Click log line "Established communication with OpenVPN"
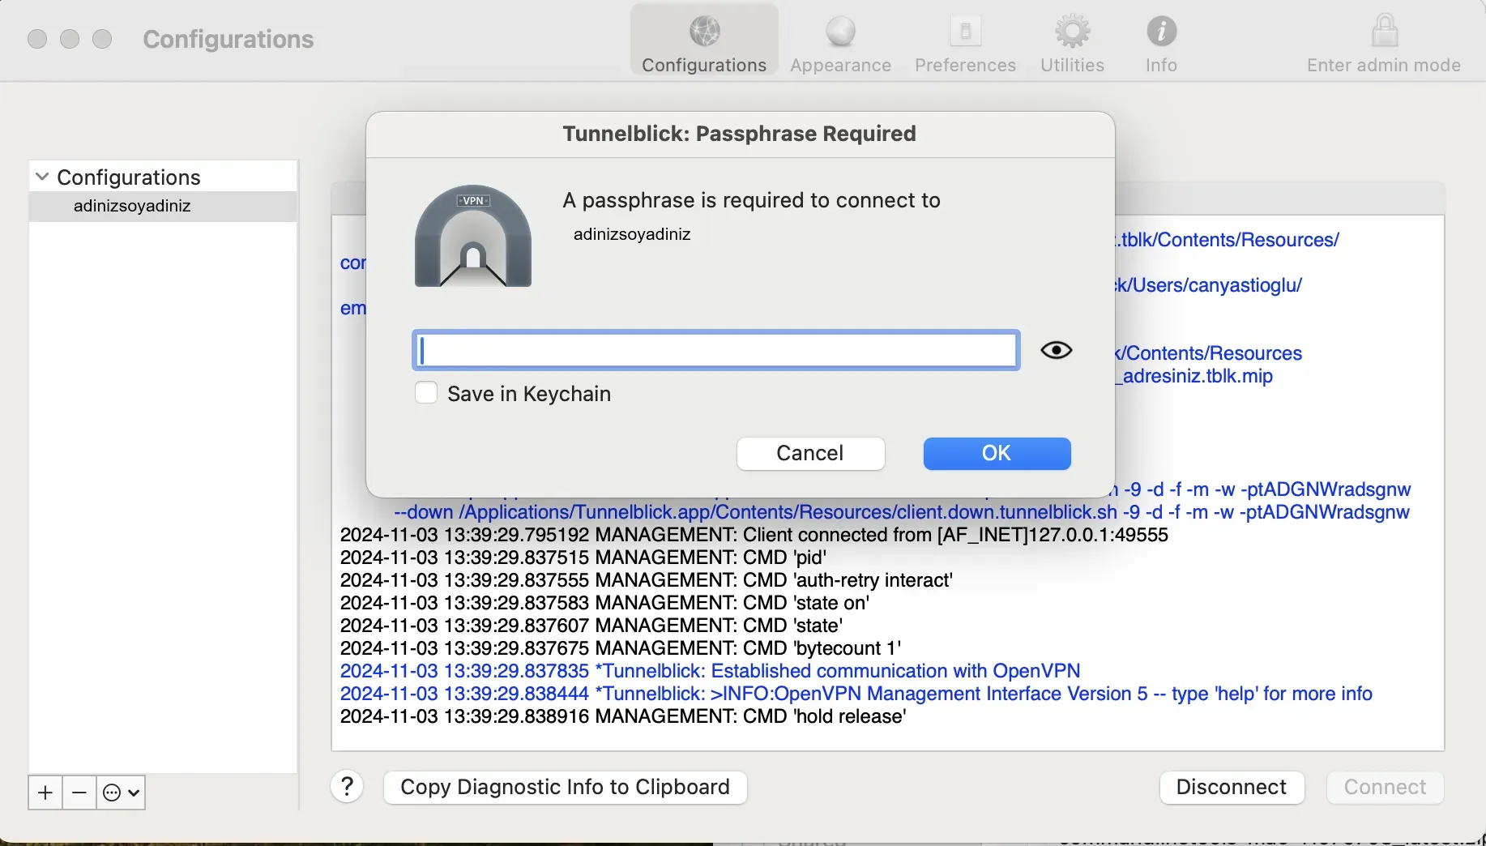 (711, 671)
